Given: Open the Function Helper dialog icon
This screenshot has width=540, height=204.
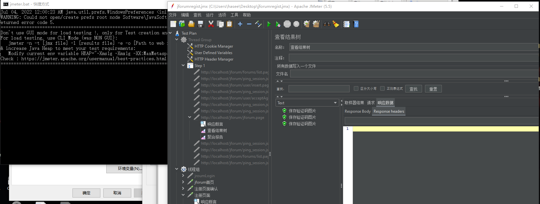Looking at the screenshot, I should 346,24.
